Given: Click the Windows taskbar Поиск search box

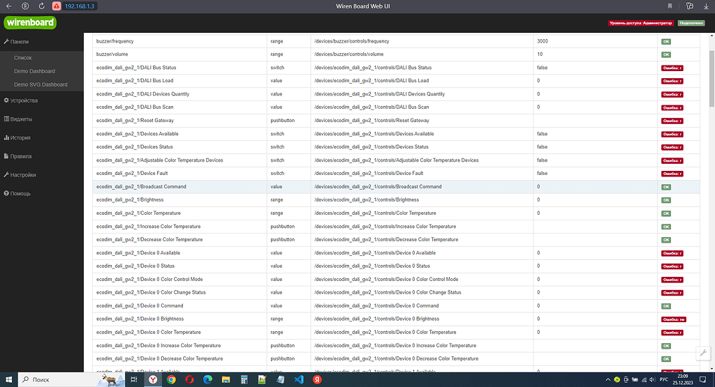Looking at the screenshot, I should click(71, 379).
